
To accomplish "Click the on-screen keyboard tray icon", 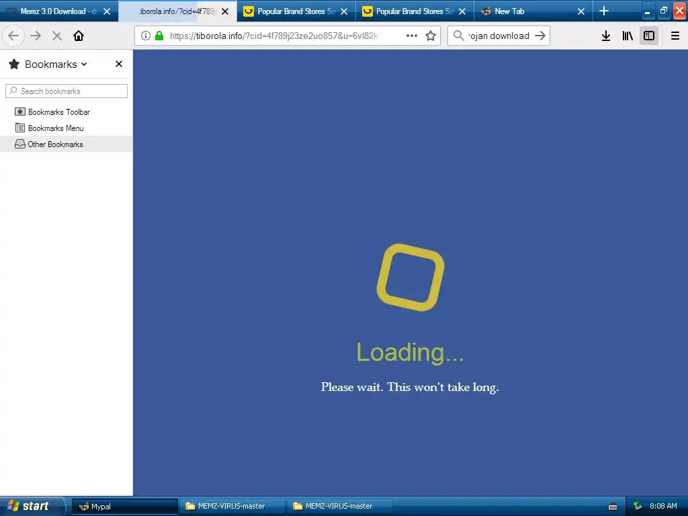I will click(613, 507).
